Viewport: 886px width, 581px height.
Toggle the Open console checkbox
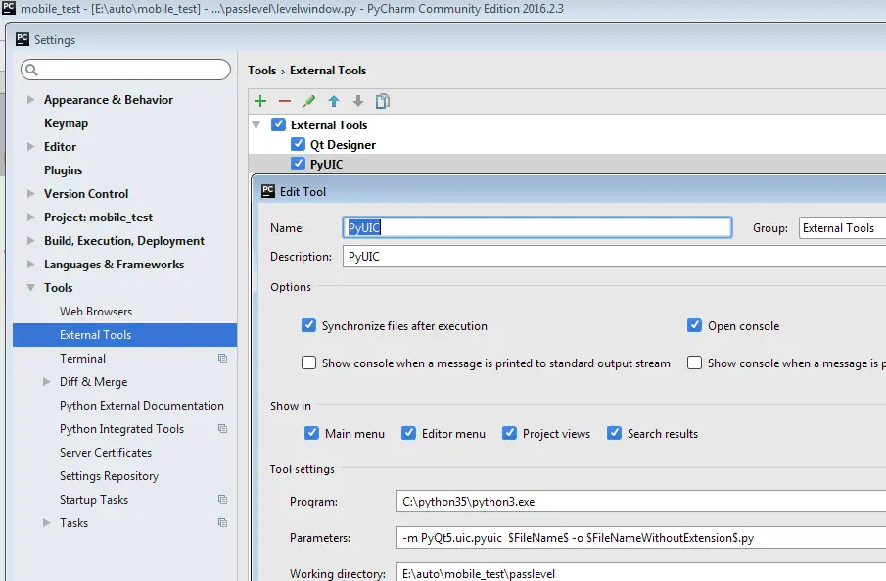point(694,325)
